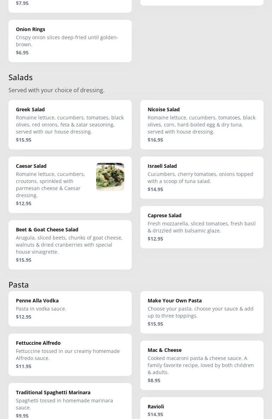
Task: Open the Caesar Salad photo thumbnail
Action: click(x=110, y=177)
